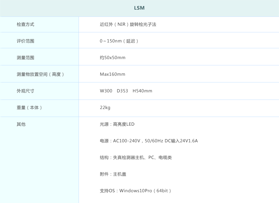This screenshot has width=279, height=203.
Task: Select the 测量物放置空间（高度）label
Action: [40, 74]
